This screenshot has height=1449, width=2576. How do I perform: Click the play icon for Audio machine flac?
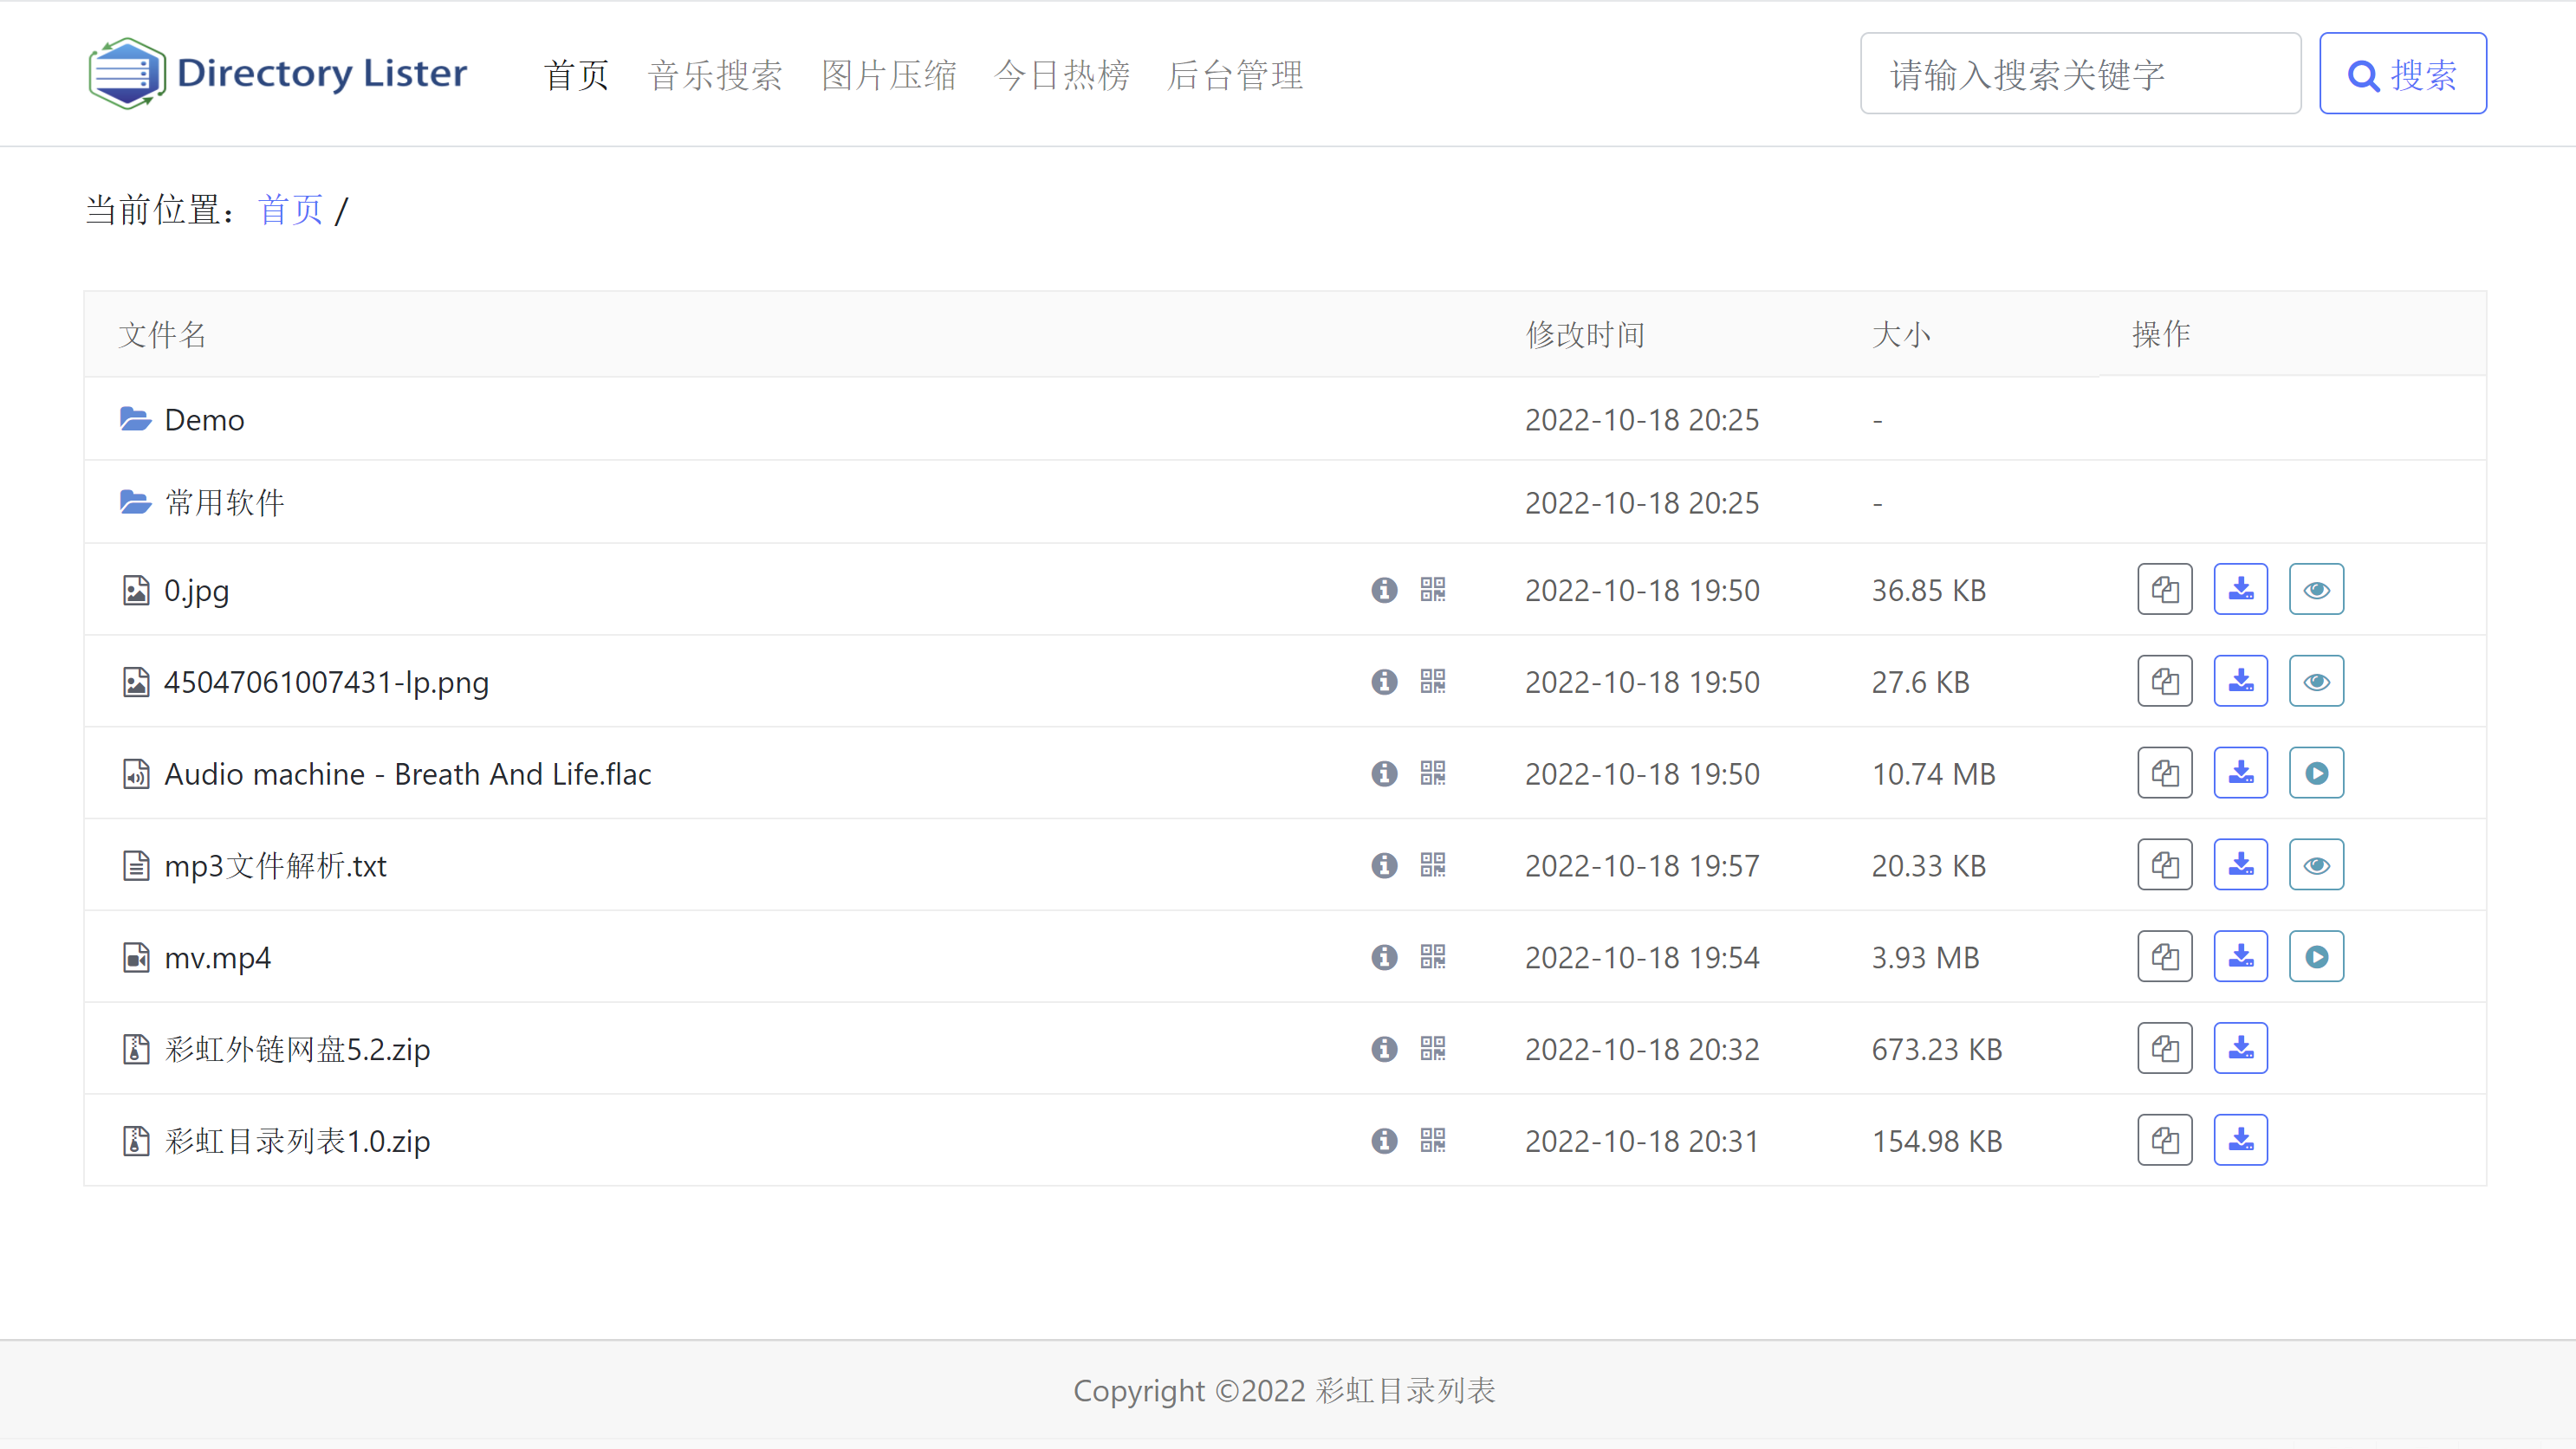tap(2316, 773)
